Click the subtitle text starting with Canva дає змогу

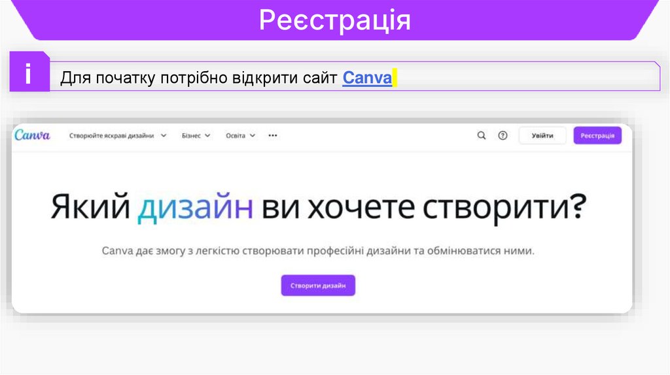point(318,251)
